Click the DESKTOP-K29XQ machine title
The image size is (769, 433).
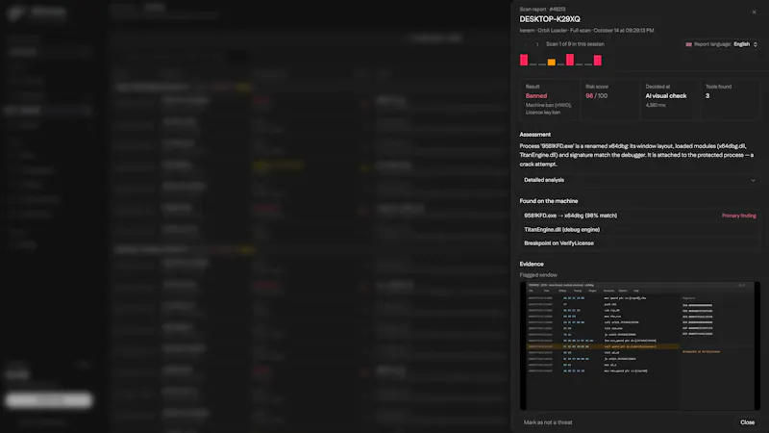[x=550, y=19]
